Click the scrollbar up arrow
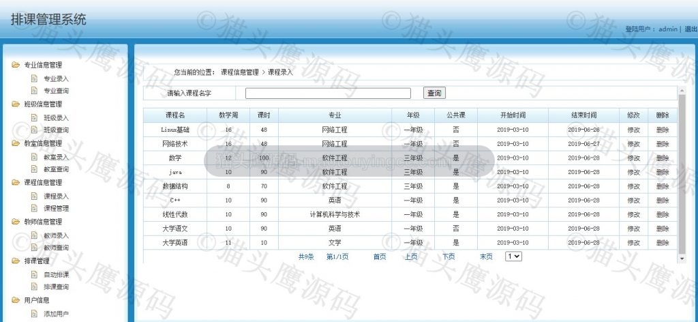 (682, 91)
